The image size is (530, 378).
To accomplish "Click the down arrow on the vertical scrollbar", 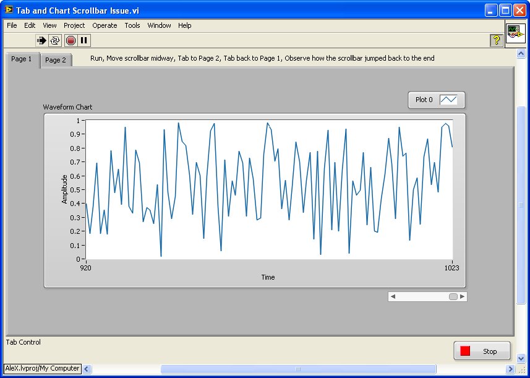I will (x=521, y=358).
